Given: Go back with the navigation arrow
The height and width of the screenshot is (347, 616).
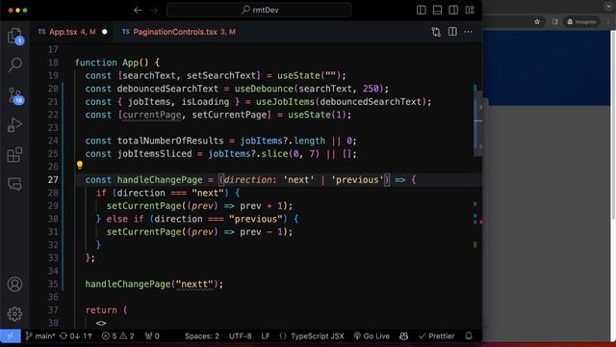Looking at the screenshot, I should 138,11.
